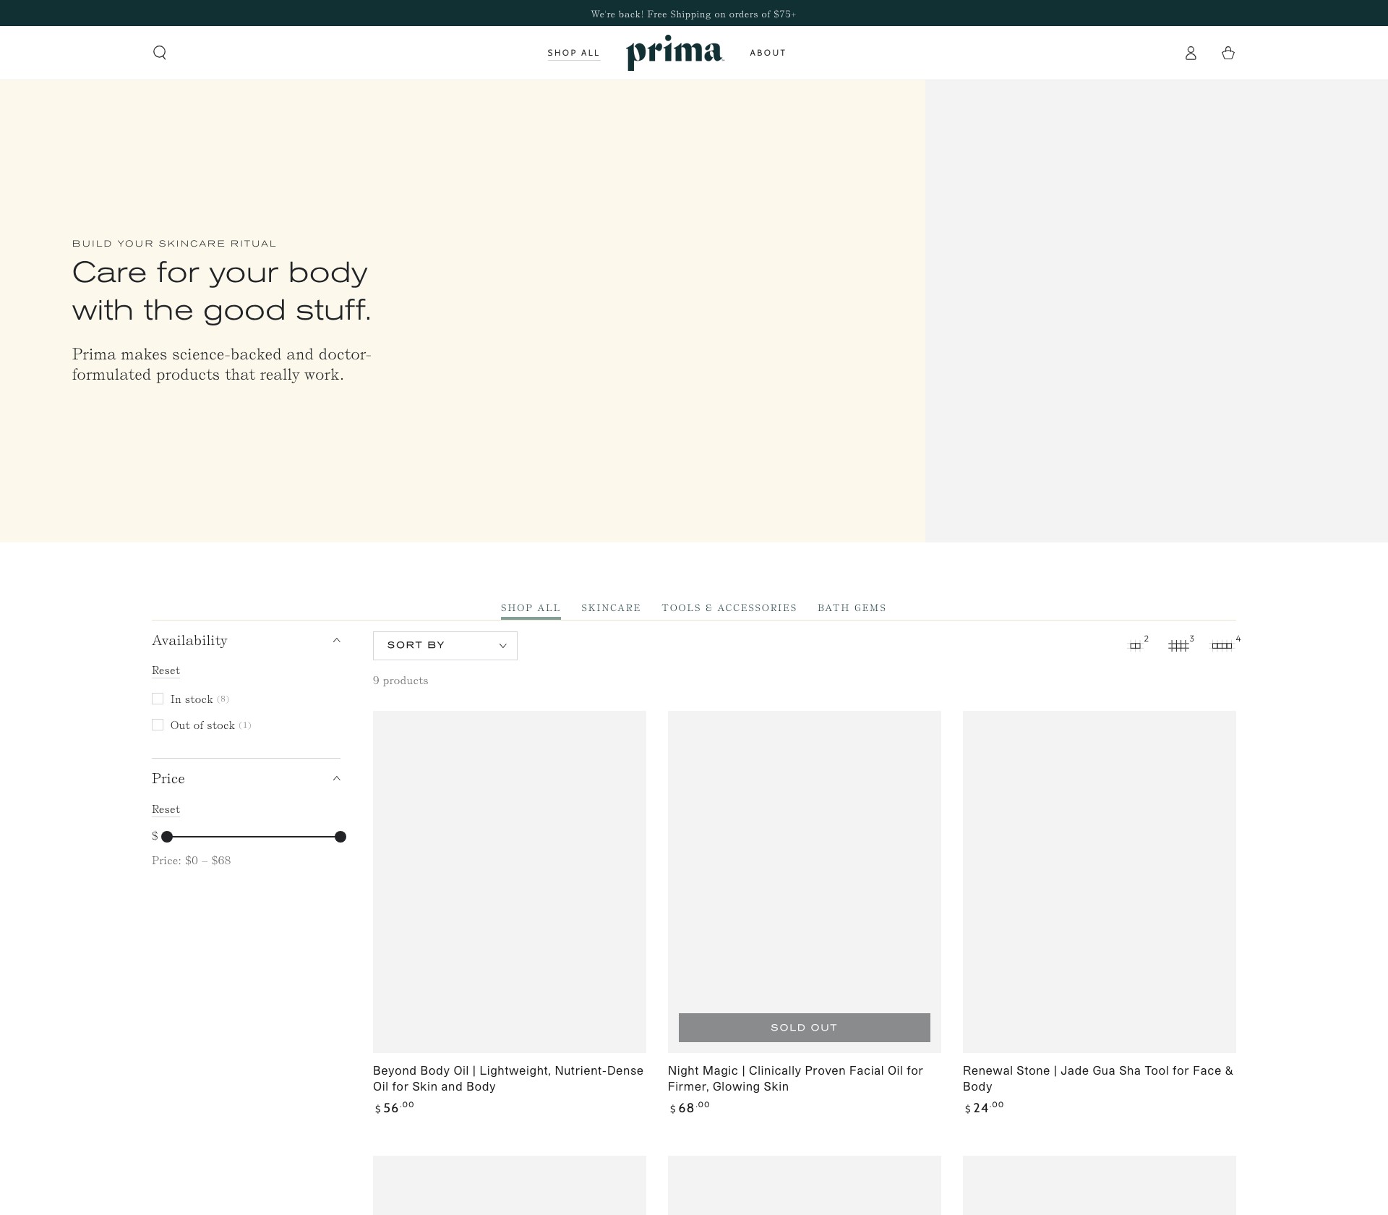Click the Renewal Stone product image
This screenshot has width=1388, height=1215.
(x=1100, y=882)
